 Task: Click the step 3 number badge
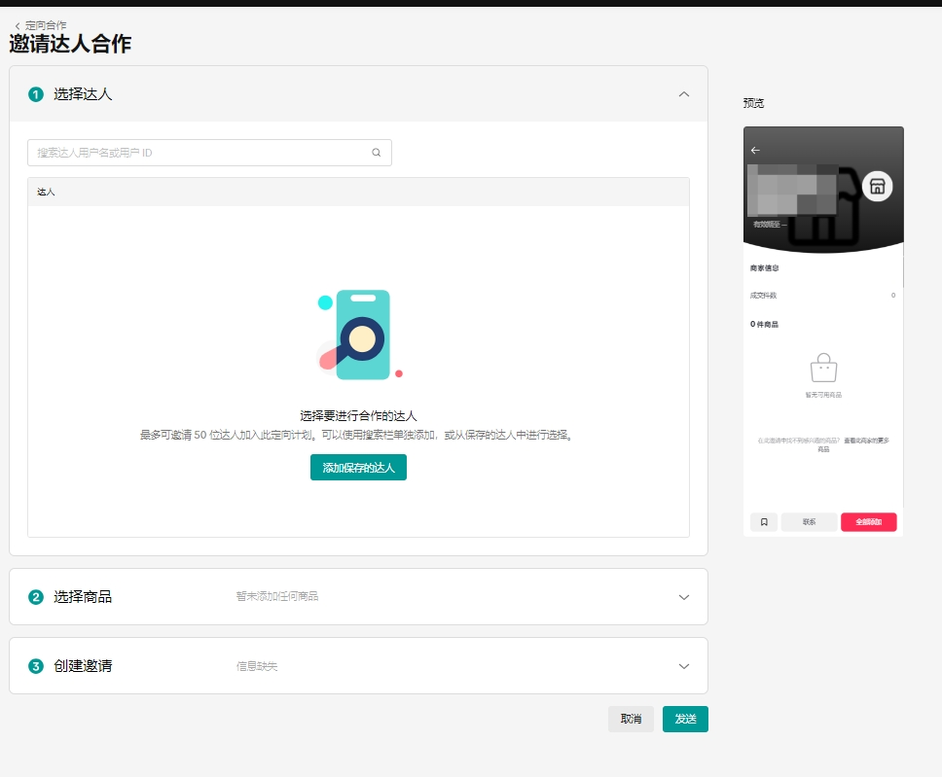pos(36,666)
